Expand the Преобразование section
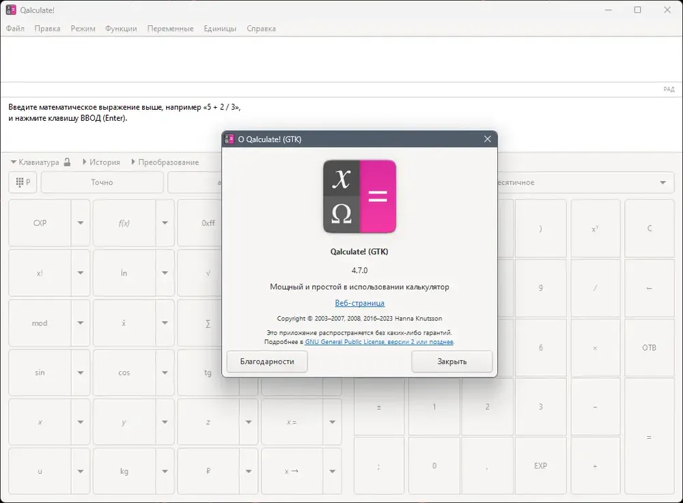683x503 pixels. coord(165,162)
